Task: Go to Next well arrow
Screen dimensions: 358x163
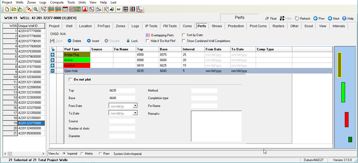Action: [330, 19]
